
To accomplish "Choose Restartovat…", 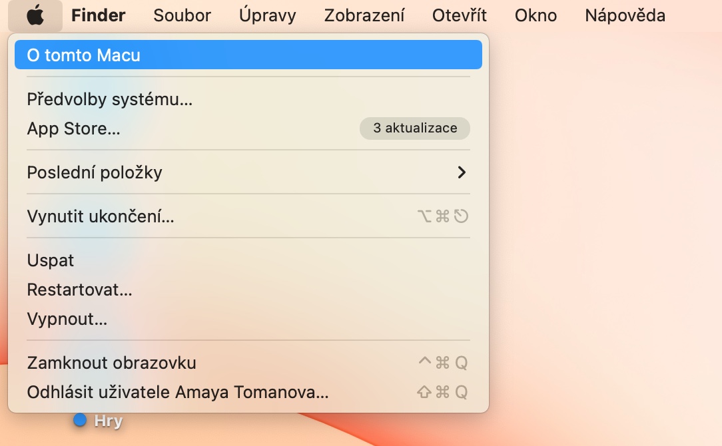I will click(248, 290).
